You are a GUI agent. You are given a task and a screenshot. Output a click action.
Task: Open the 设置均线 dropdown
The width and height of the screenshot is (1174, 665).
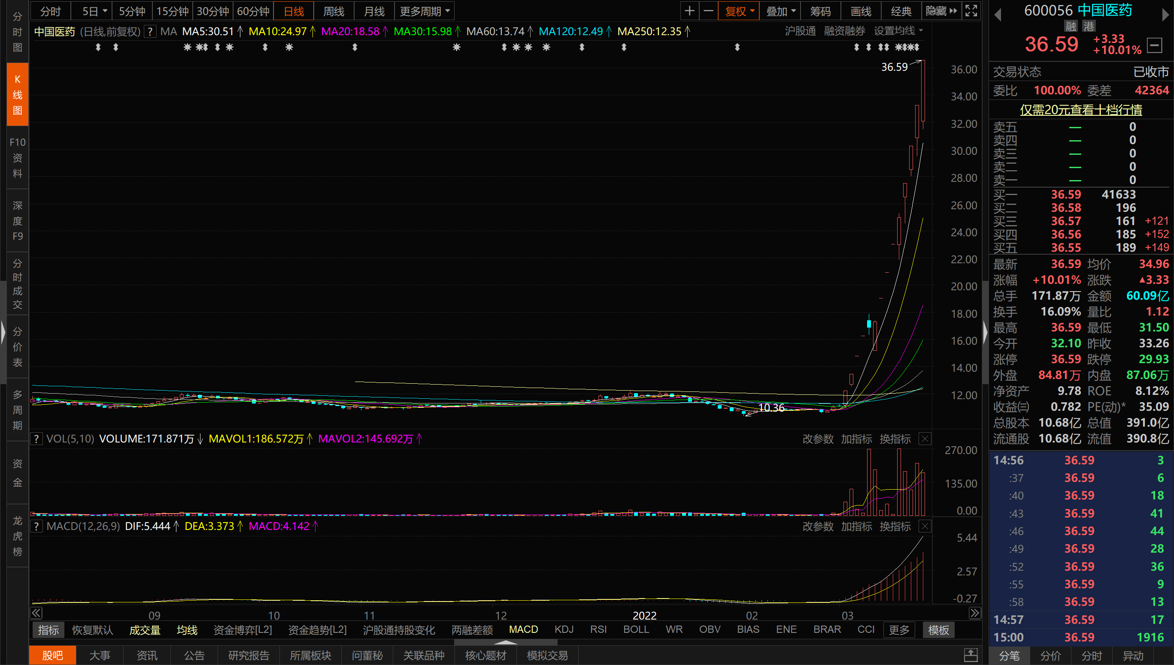point(898,31)
